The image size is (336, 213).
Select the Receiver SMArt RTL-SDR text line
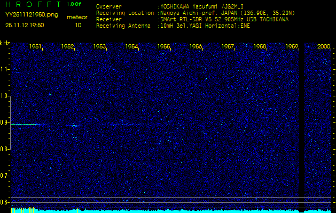192,20
